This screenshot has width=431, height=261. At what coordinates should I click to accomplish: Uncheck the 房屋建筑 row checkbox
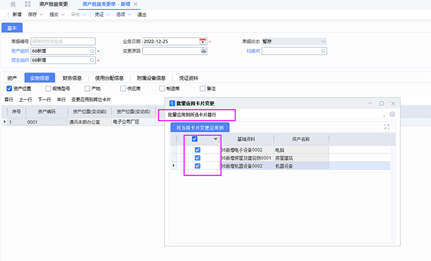(x=198, y=158)
